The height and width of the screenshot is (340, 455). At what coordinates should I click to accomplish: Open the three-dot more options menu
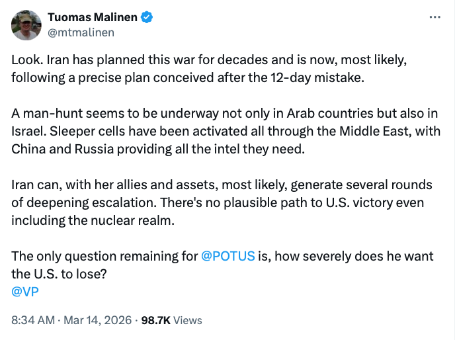coord(434,17)
